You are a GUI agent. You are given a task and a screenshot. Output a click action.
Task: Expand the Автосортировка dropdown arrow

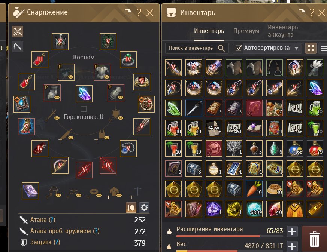point(296,48)
